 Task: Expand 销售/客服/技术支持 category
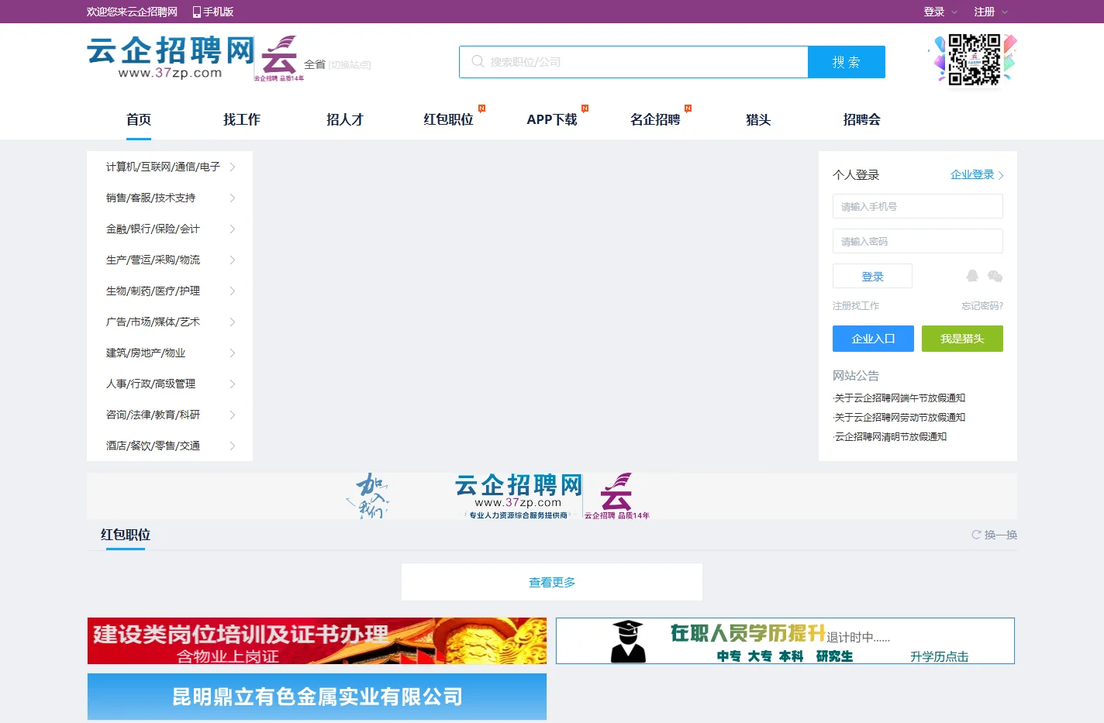(x=170, y=198)
